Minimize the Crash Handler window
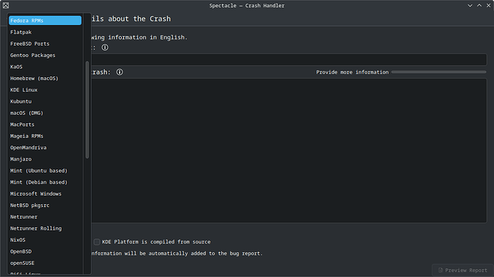Viewport: 494px width, 277px height. [470, 5]
